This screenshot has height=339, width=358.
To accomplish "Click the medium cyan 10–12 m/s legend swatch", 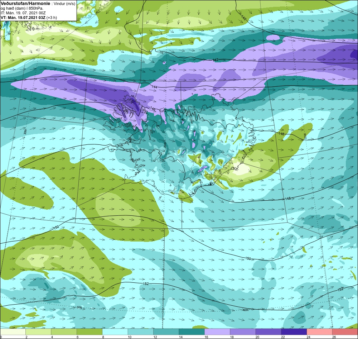I will (x=141, y=332).
